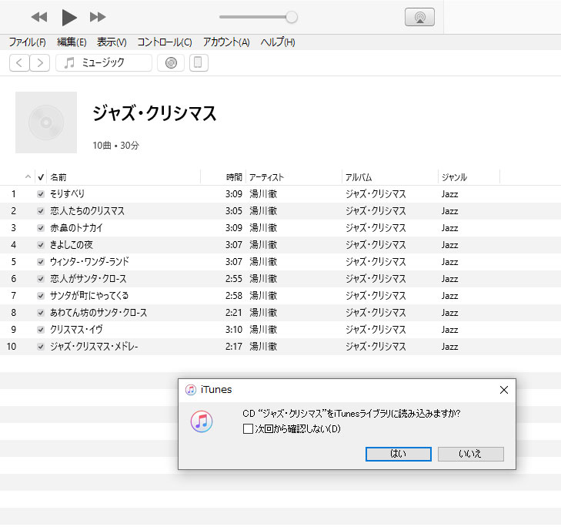Select track name ウィンター・ワンダーランド
The width and height of the screenshot is (561, 527).
tap(89, 261)
